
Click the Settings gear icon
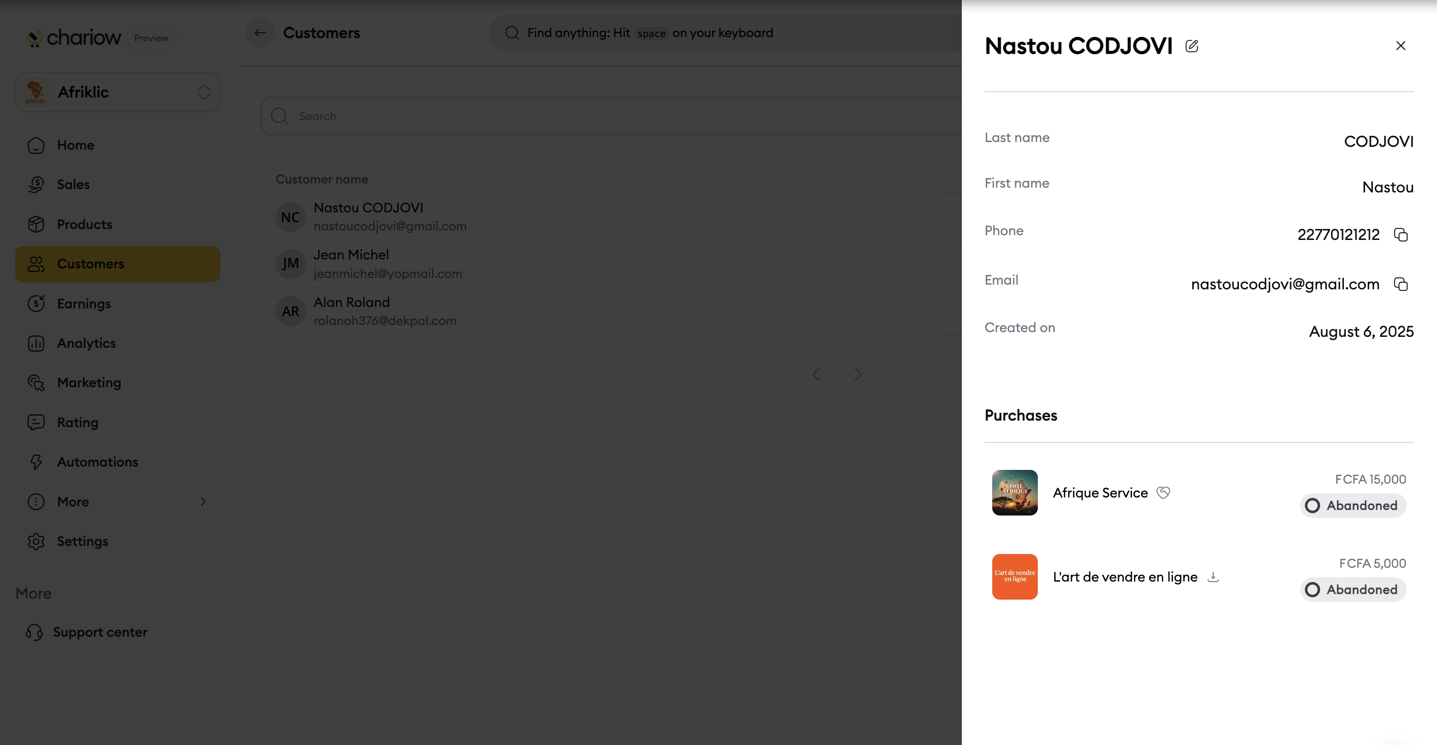[x=36, y=541]
